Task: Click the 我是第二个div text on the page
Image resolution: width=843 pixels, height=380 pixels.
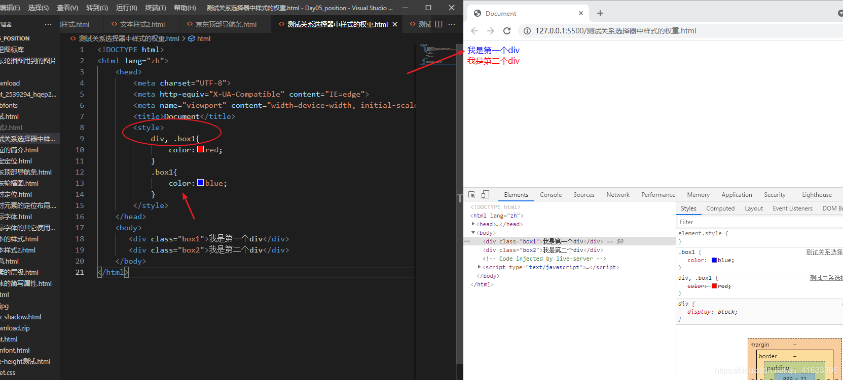Action: (x=493, y=61)
